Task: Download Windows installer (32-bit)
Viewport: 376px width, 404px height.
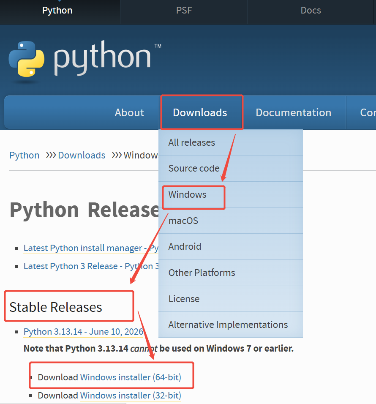Action: tap(131, 396)
